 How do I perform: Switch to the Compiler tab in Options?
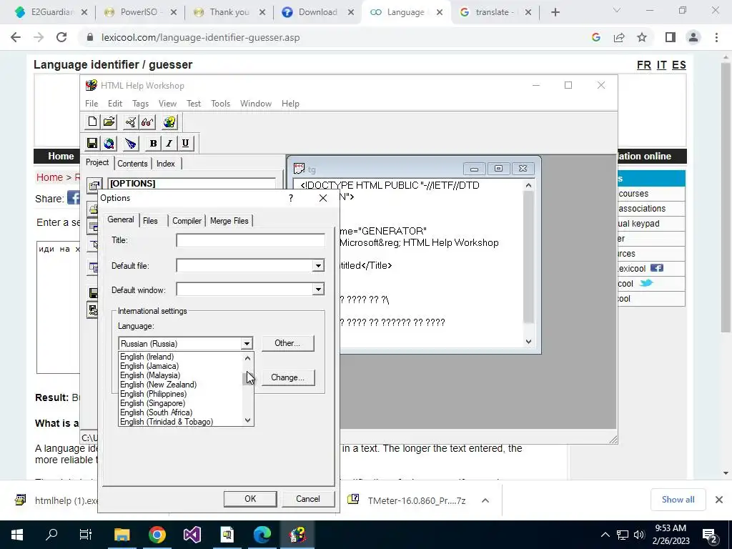187,221
